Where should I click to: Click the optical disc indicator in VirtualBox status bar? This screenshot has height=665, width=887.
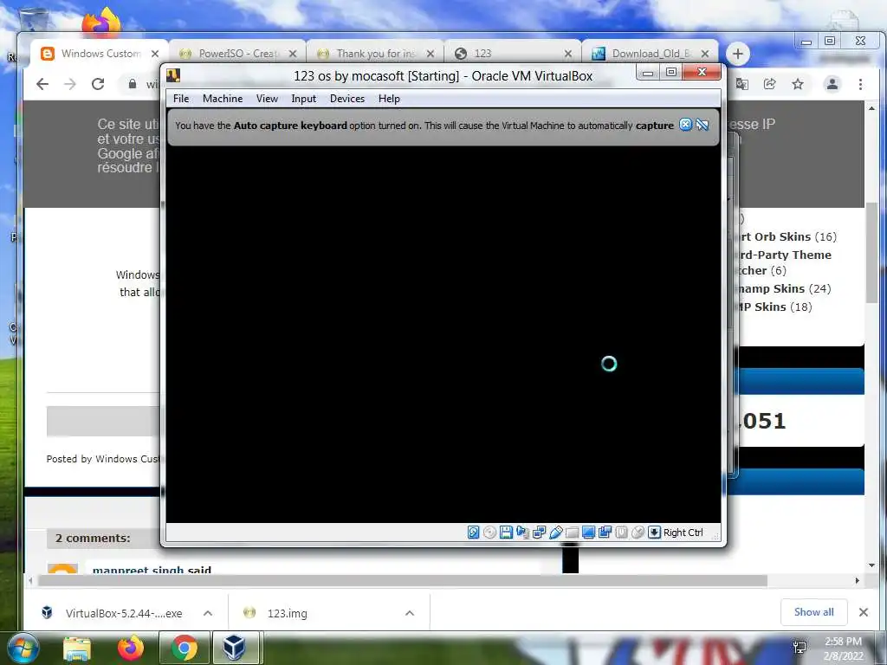(x=490, y=533)
